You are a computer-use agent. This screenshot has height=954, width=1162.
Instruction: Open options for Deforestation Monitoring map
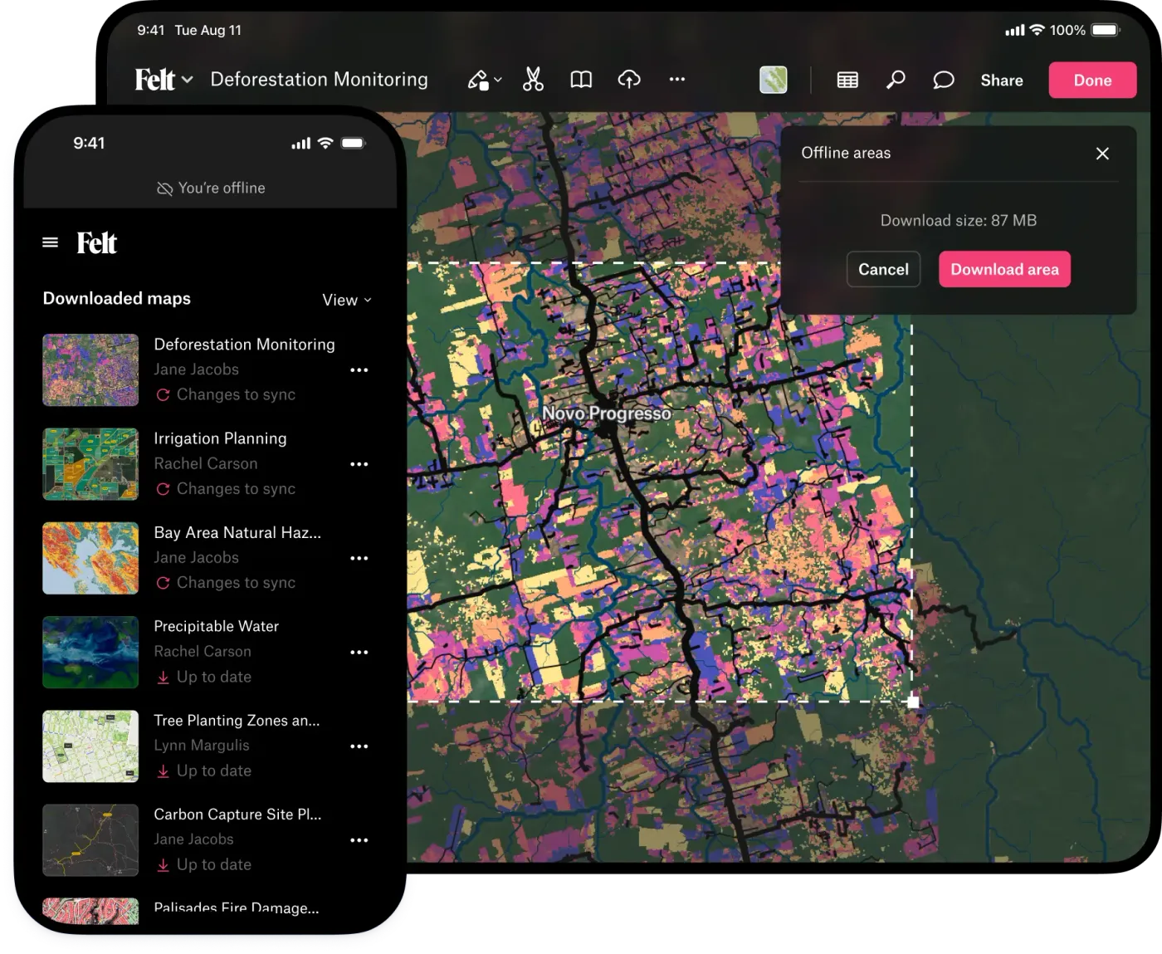(359, 370)
